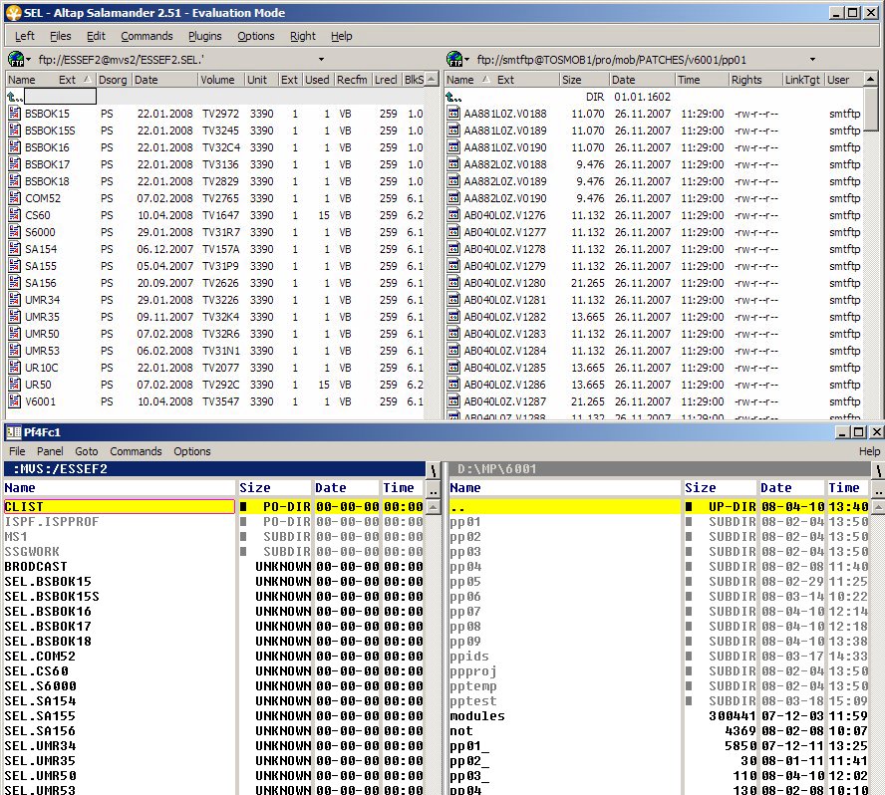
Task: Open the Panel menu in Pf4Fc1
Action: pyautogui.click(x=50, y=451)
